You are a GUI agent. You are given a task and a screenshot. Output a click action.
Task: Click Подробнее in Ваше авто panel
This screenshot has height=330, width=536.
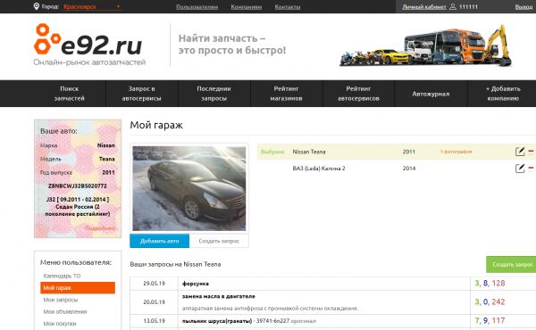(x=100, y=228)
